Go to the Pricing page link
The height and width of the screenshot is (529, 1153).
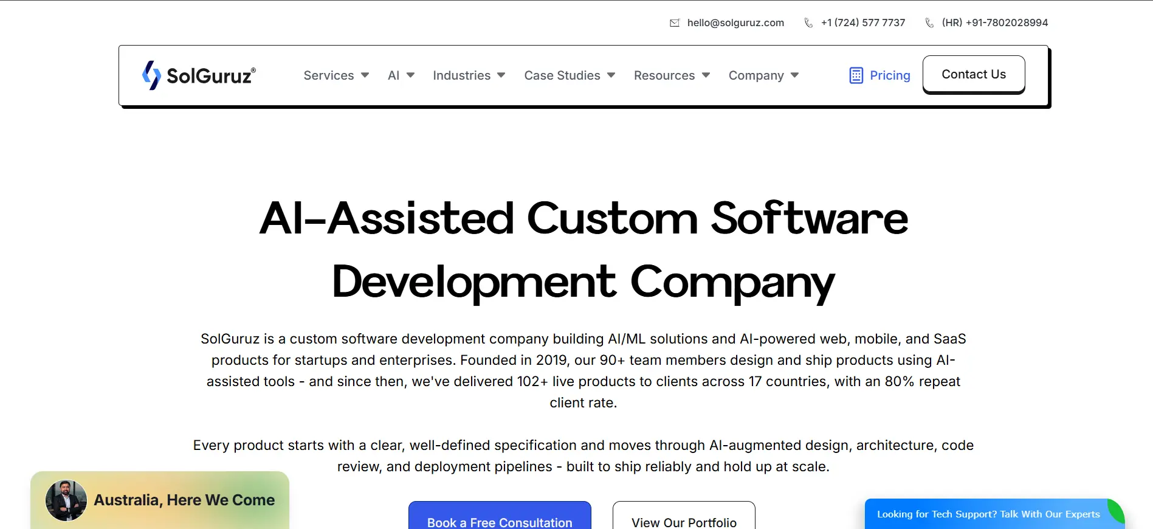pyautogui.click(x=890, y=75)
